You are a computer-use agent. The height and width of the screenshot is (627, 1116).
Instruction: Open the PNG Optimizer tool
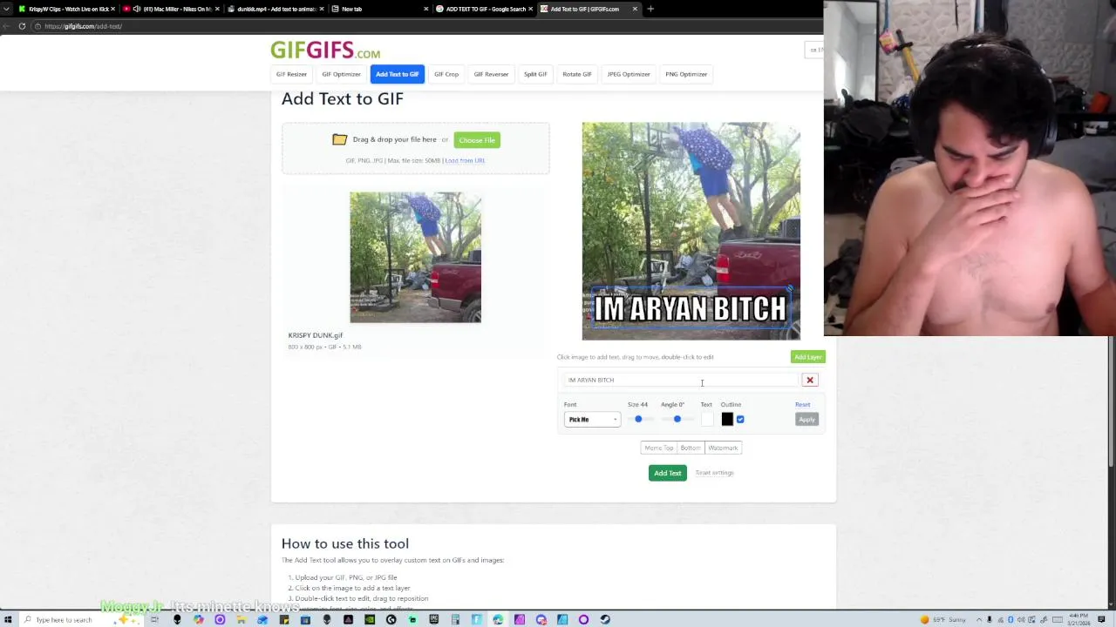click(x=686, y=74)
